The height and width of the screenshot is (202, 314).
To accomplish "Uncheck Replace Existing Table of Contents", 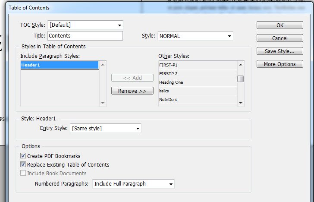I will (23, 164).
